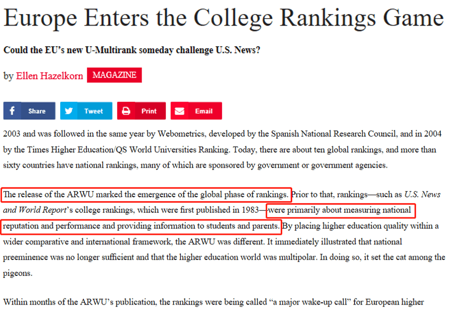Click word 'pigeons.' ending the paragraph

(x=18, y=273)
